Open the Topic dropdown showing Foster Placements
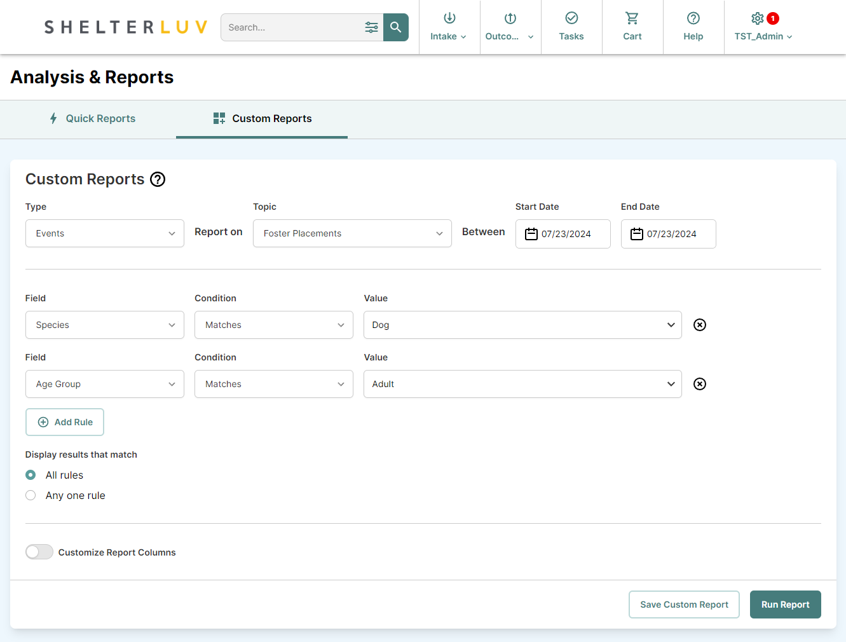Screen dimensions: 846x642 click(x=352, y=233)
